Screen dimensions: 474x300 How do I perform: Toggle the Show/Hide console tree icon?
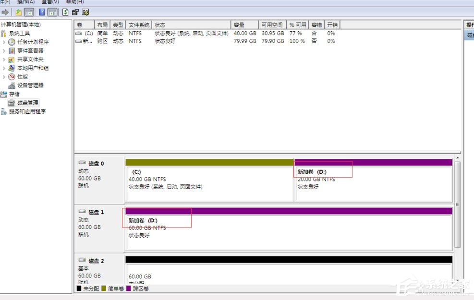pyautogui.click(x=28, y=12)
